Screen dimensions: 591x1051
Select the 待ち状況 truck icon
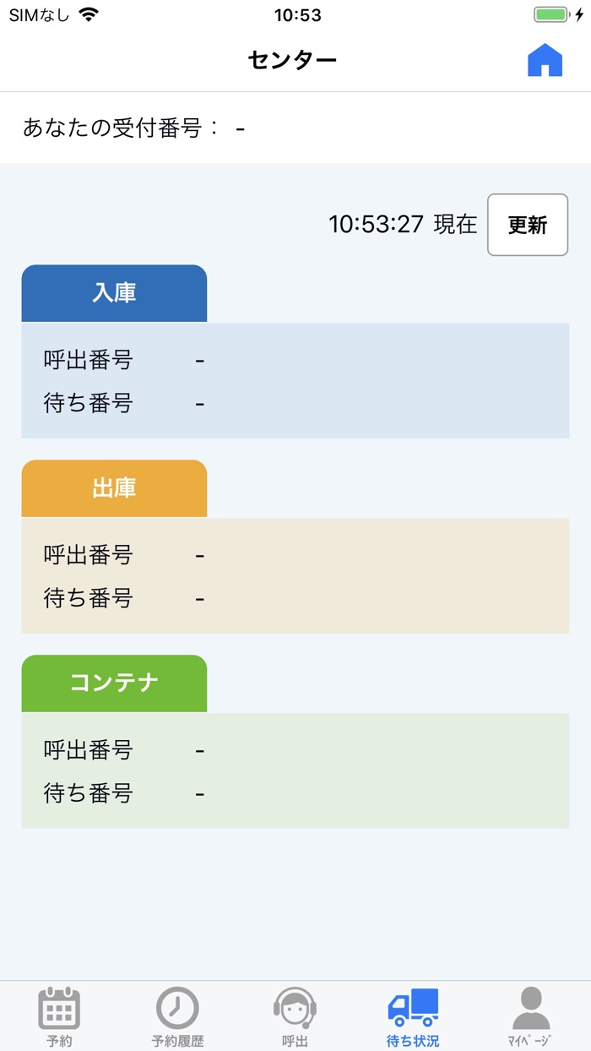click(x=413, y=1009)
